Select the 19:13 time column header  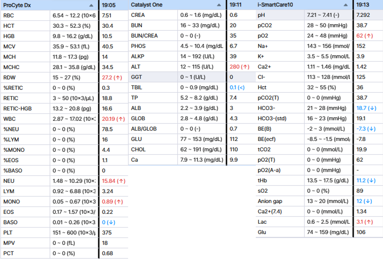(x=362, y=5)
